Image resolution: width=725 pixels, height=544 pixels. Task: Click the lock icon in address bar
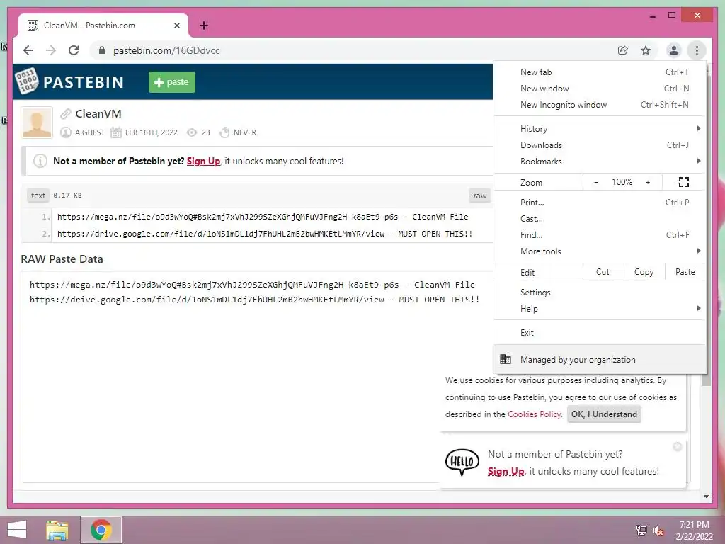[102, 50]
